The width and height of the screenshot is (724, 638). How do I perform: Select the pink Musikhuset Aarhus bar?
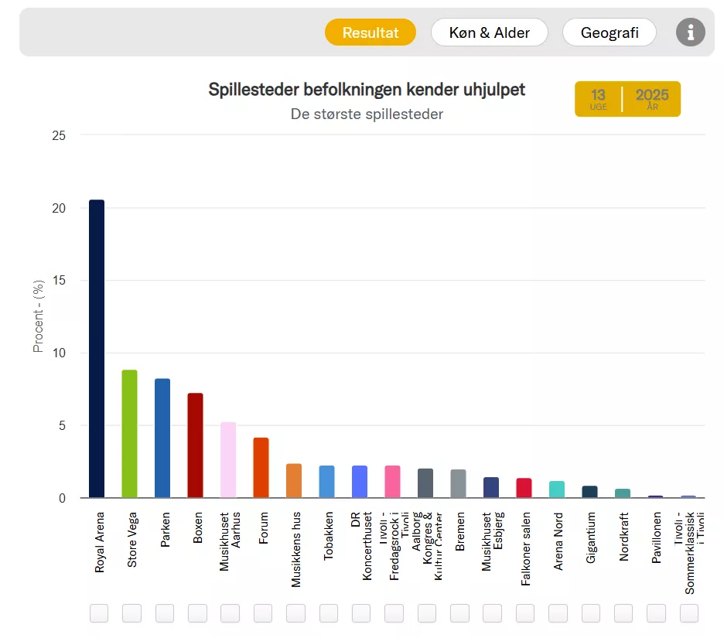tap(230, 460)
